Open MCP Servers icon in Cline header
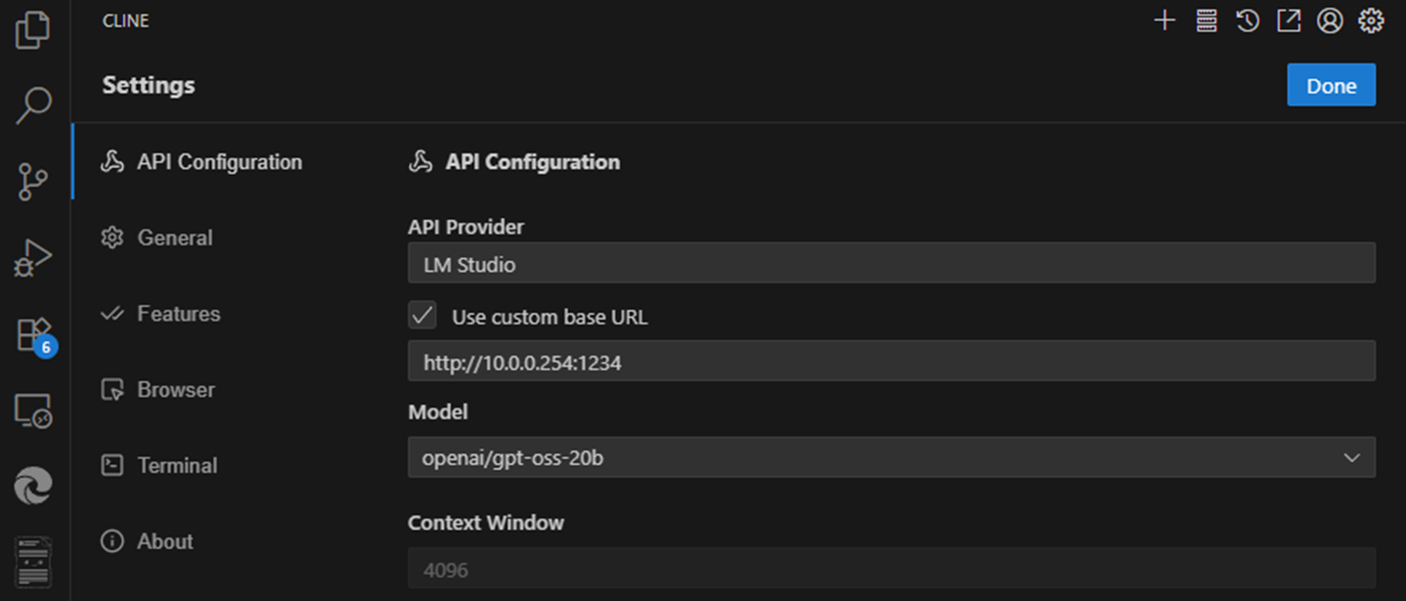Viewport: 1406px width, 601px height. click(x=1206, y=21)
